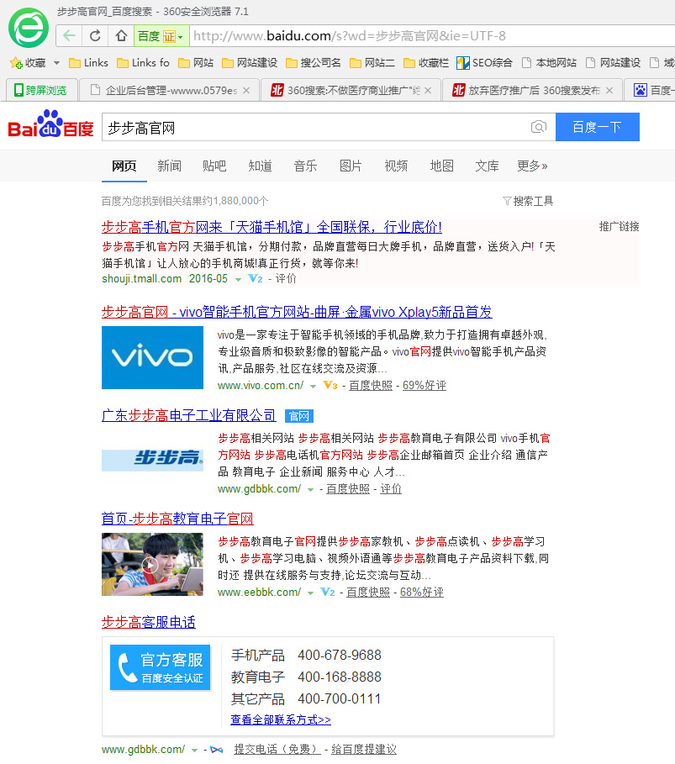
Task: Click the 官网 badge beside 广东步步高电子工业有限公司
Action: tap(298, 416)
